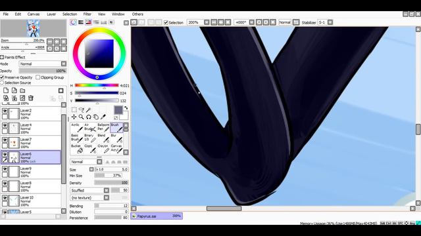Open the brush size multiplier dropdown
421x236 pixels.
pyautogui.click(x=91, y=169)
